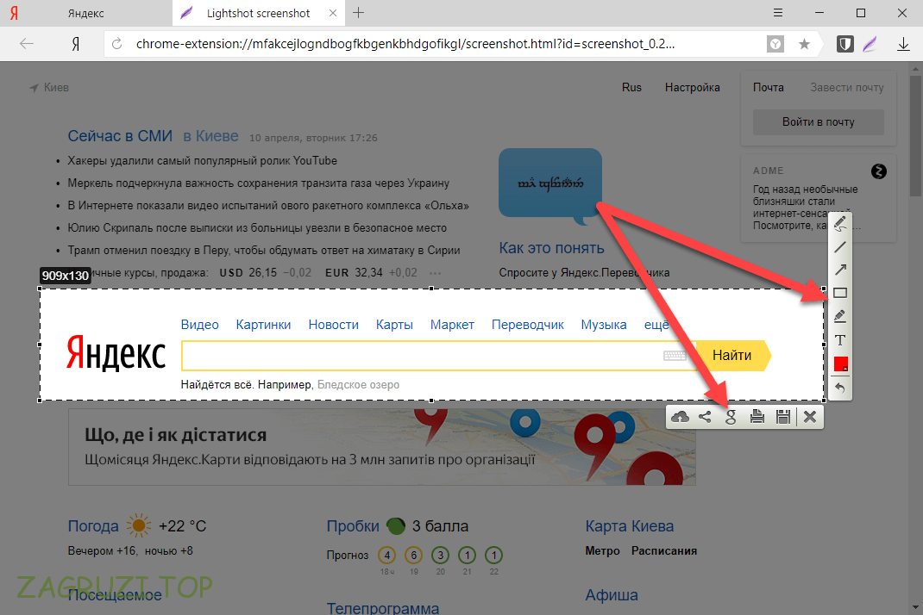Switch to the Яндекс tab
Viewport: 923px width, 615px height.
click(x=86, y=13)
